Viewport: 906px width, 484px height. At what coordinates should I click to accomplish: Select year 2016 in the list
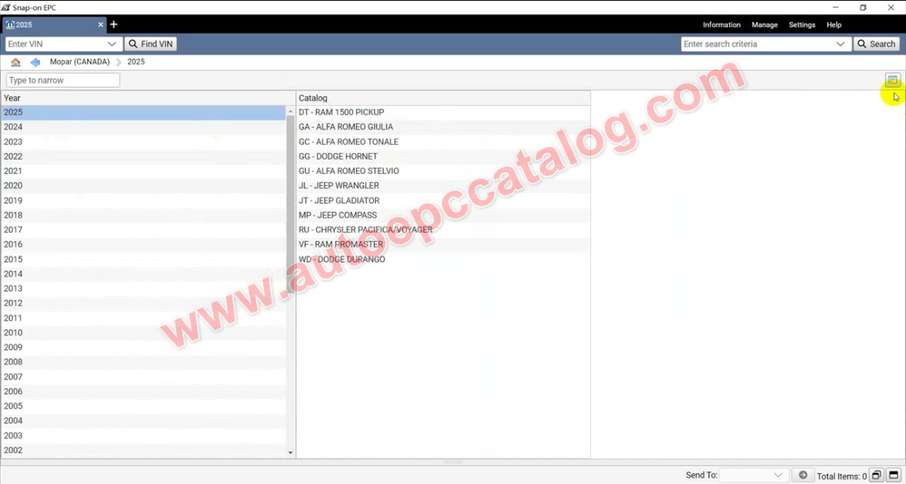[x=143, y=245]
